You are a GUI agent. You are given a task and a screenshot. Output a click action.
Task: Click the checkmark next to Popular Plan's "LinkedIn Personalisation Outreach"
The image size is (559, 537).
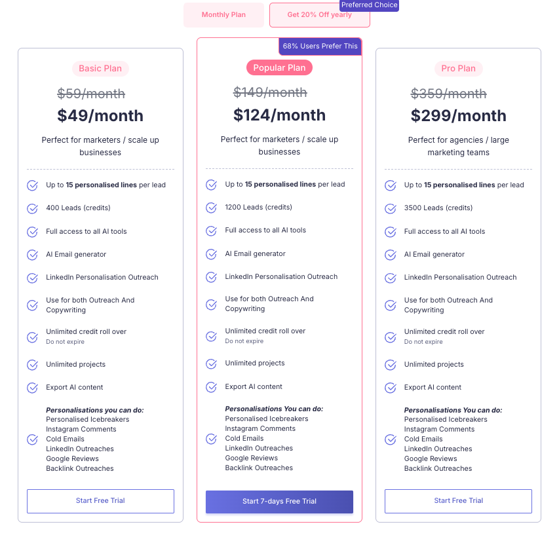(211, 276)
